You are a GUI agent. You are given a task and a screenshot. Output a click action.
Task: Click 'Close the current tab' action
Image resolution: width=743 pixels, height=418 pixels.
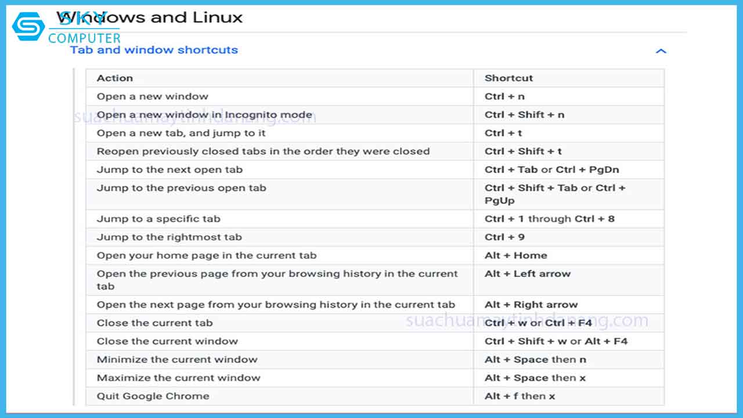(x=154, y=323)
